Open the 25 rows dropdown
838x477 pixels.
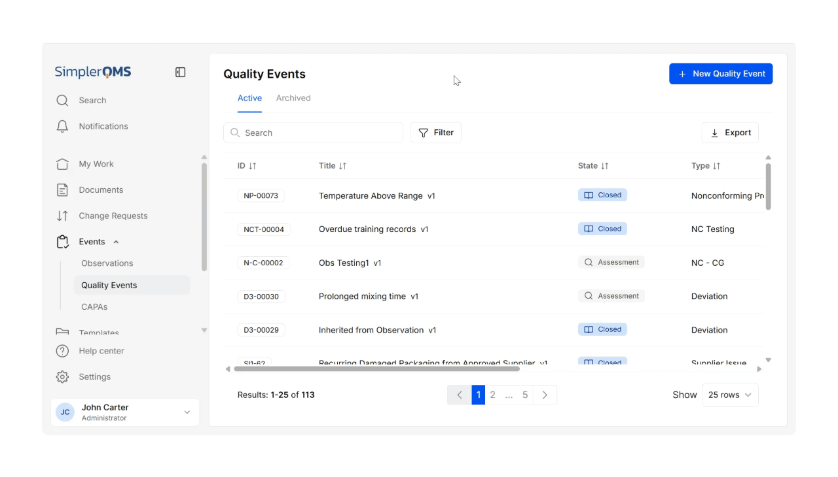pos(730,395)
